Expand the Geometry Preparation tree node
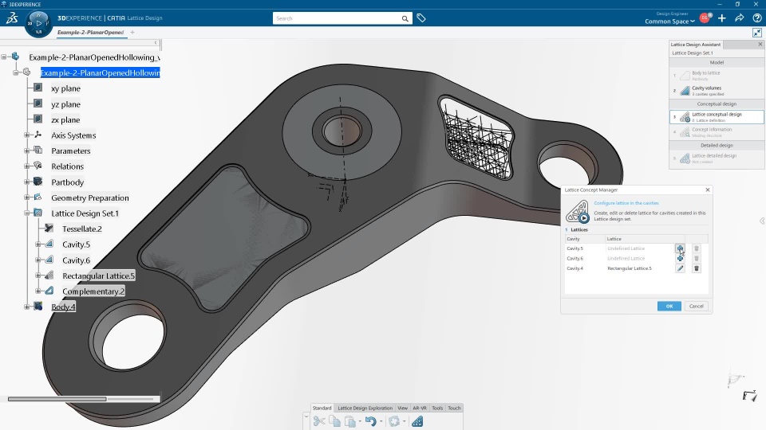The width and height of the screenshot is (766, 430). click(27, 197)
